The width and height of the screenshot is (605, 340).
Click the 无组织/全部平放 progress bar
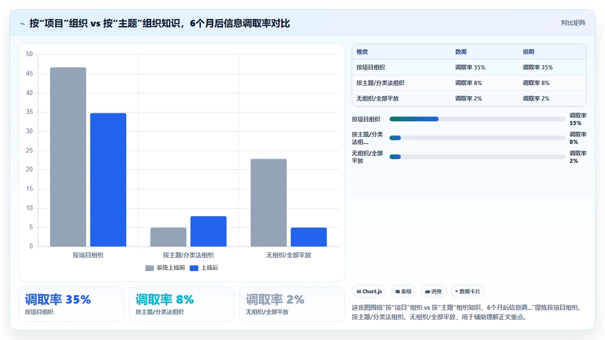pos(477,157)
